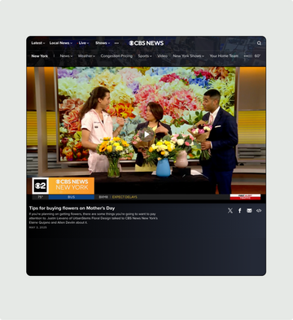Click the May 3, 2025 date text
The width and height of the screenshot is (293, 320).
pos(38,227)
